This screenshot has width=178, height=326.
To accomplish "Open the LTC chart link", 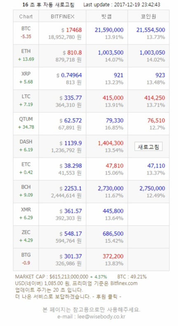I will point(26,96).
